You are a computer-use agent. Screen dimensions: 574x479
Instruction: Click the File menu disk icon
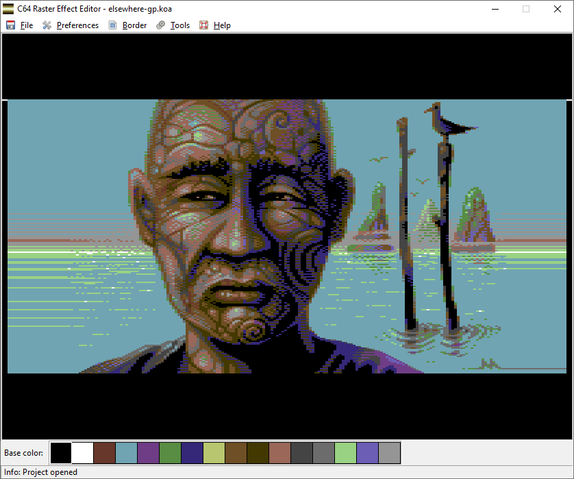[10, 25]
